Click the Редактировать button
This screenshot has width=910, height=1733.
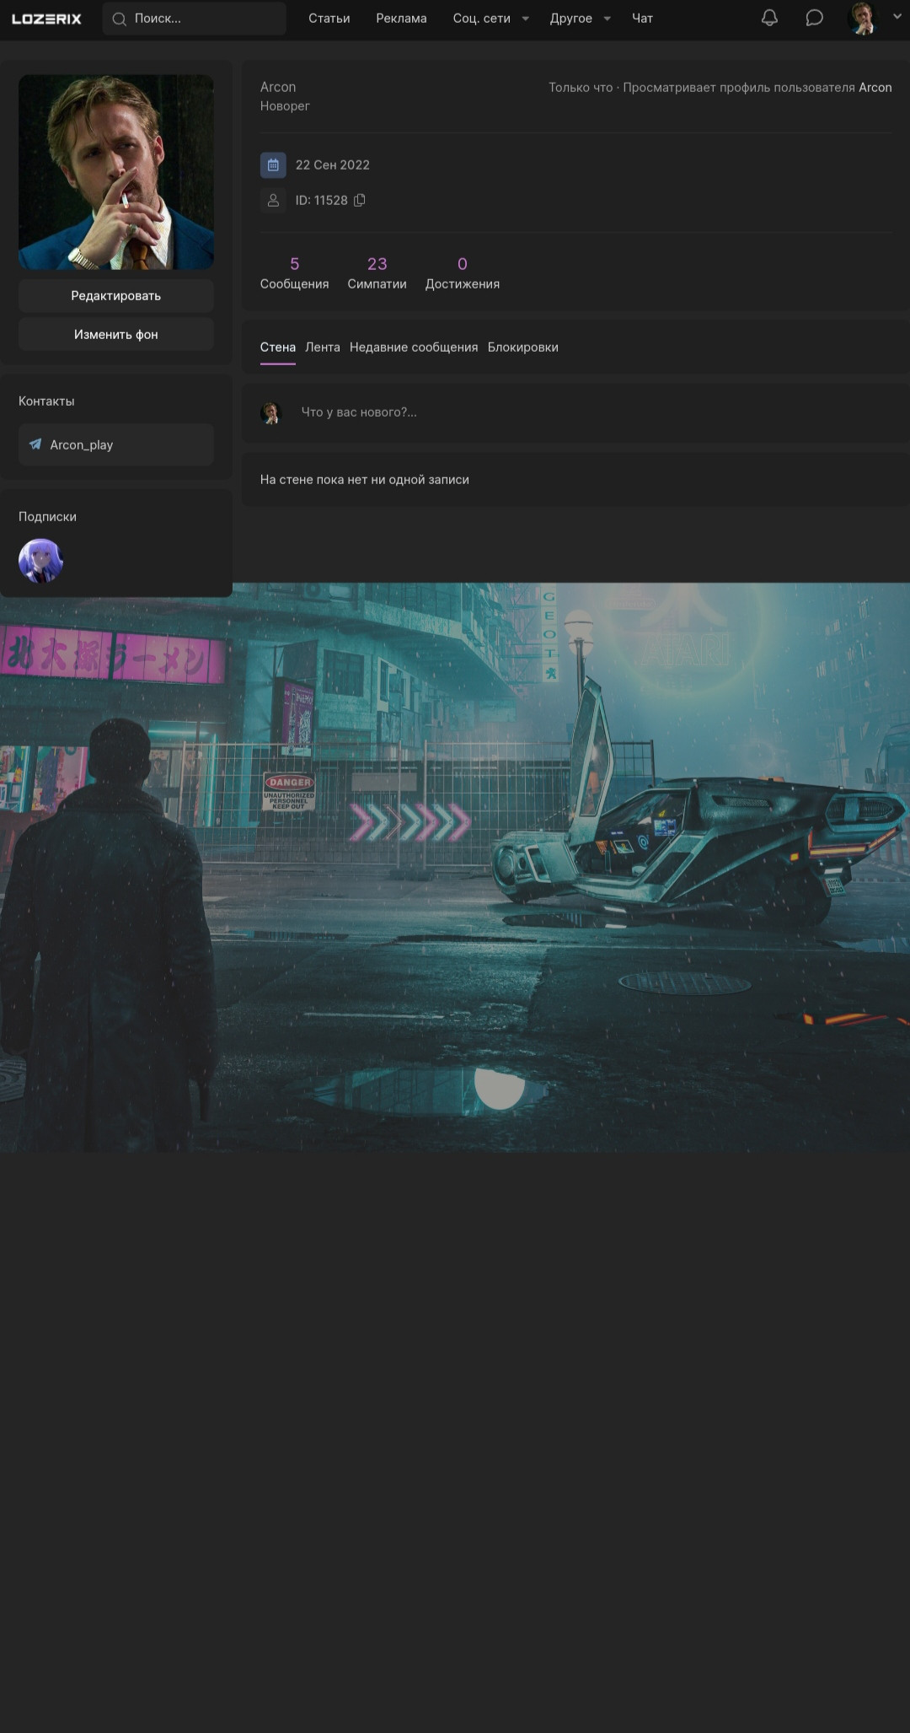(116, 296)
